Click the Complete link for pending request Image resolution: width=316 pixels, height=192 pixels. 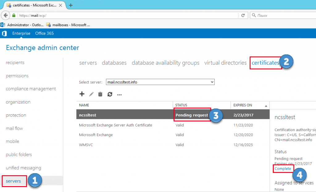[x=283, y=169]
